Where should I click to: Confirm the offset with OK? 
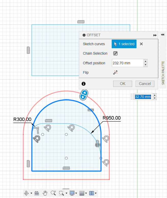[x=123, y=84]
